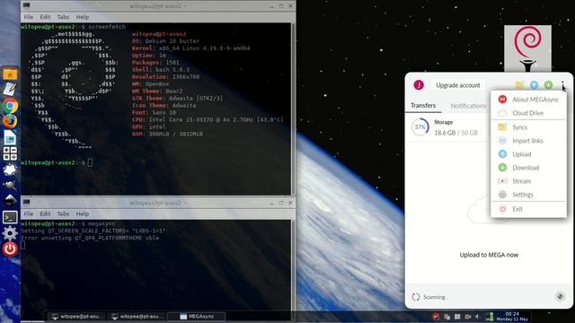Click the 37% storage usage ring

(420, 127)
